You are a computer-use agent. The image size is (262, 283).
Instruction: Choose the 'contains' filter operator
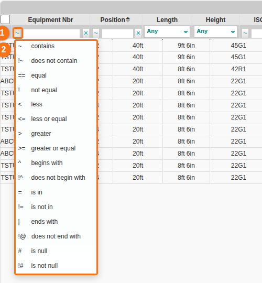56,46
